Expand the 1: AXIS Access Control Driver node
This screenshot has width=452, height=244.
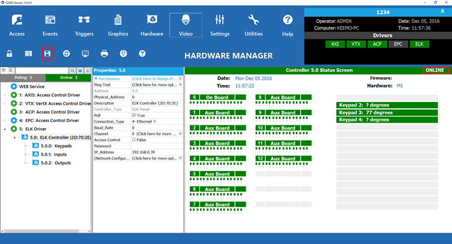pyautogui.click(x=5, y=95)
